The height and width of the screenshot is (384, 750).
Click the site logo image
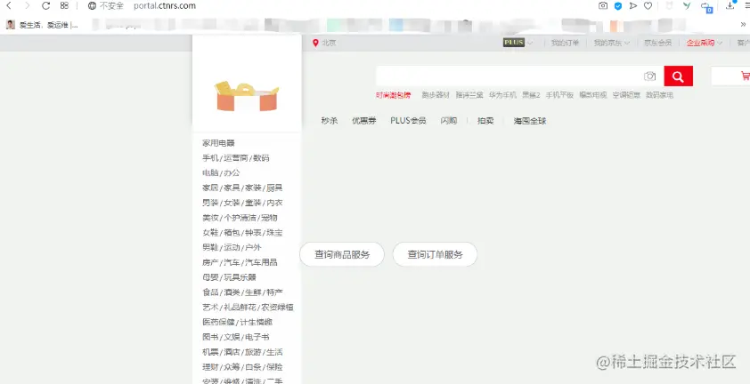[x=247, y=97]
